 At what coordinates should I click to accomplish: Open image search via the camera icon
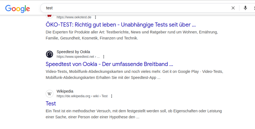pyautogui.click(x=253, y=8)
